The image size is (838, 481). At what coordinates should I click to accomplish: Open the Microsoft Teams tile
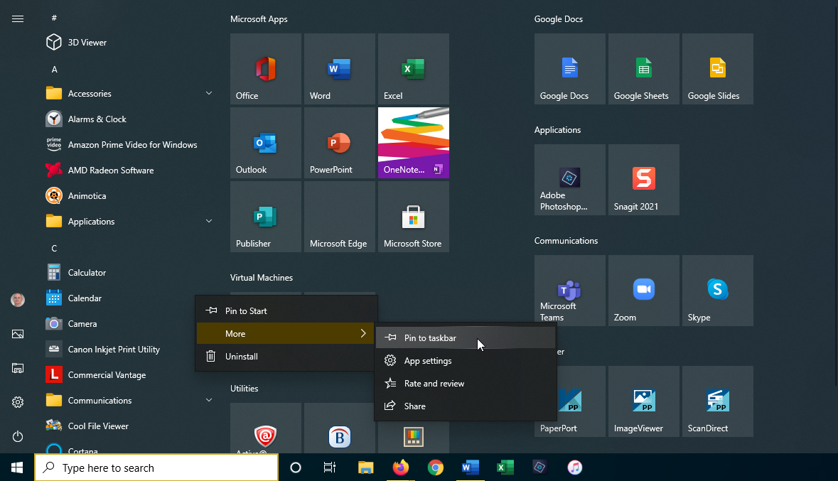(x=570, y=290)
